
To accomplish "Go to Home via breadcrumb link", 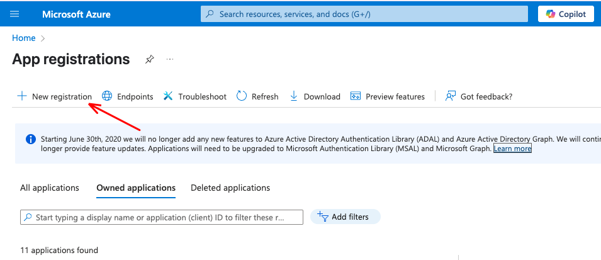I will 24,38.
